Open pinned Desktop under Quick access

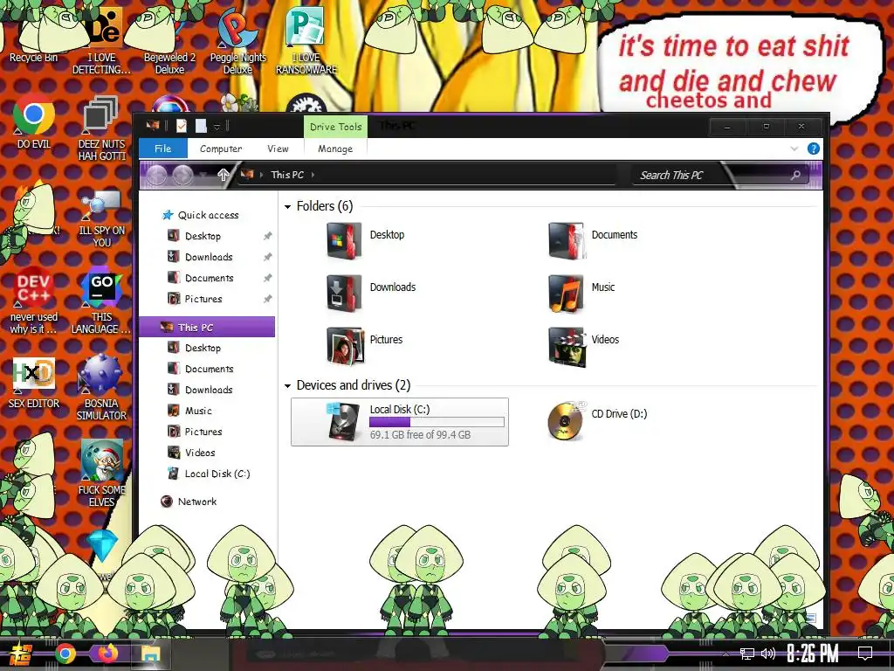[203, 236]
